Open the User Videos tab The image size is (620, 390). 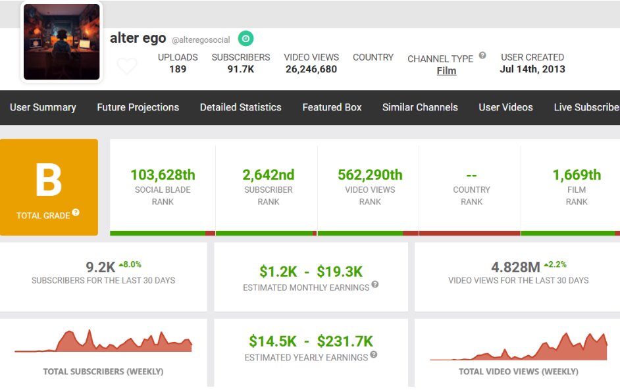(505, 107)
